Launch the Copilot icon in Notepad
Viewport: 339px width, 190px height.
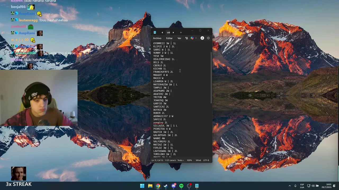point(192,38)
